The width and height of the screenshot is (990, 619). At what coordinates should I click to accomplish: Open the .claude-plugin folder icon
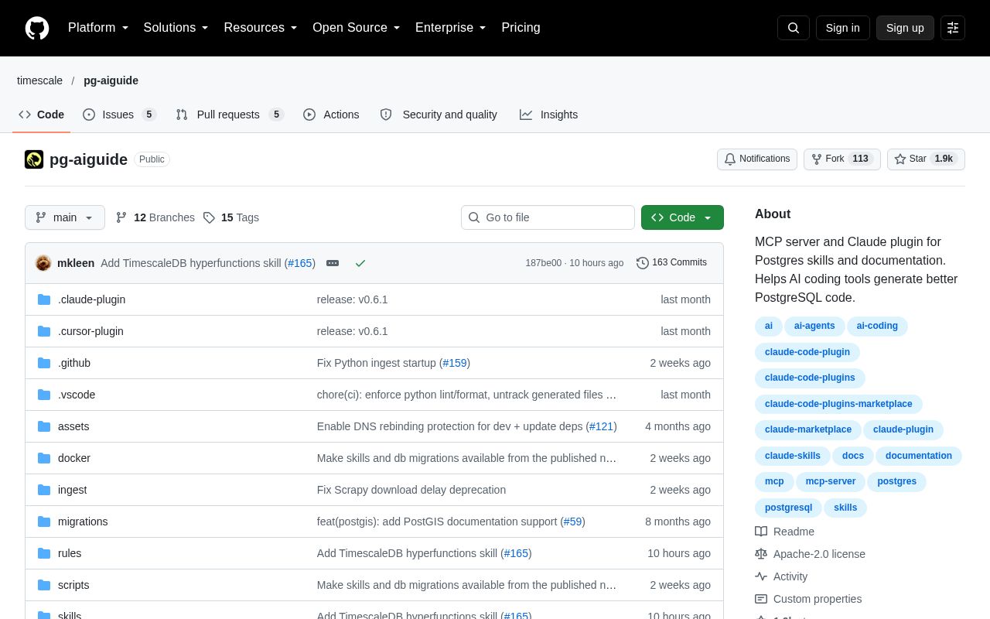click(44, 299)
